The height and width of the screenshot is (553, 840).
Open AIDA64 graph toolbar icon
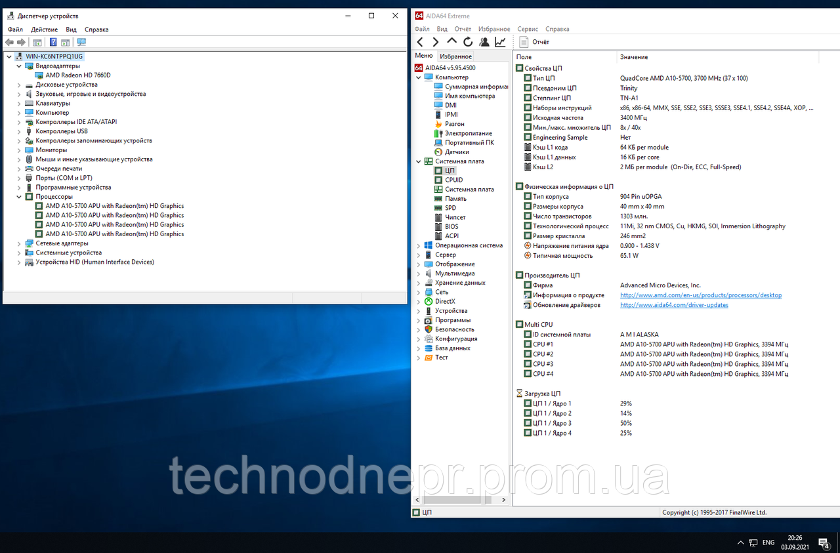point(500,41)
